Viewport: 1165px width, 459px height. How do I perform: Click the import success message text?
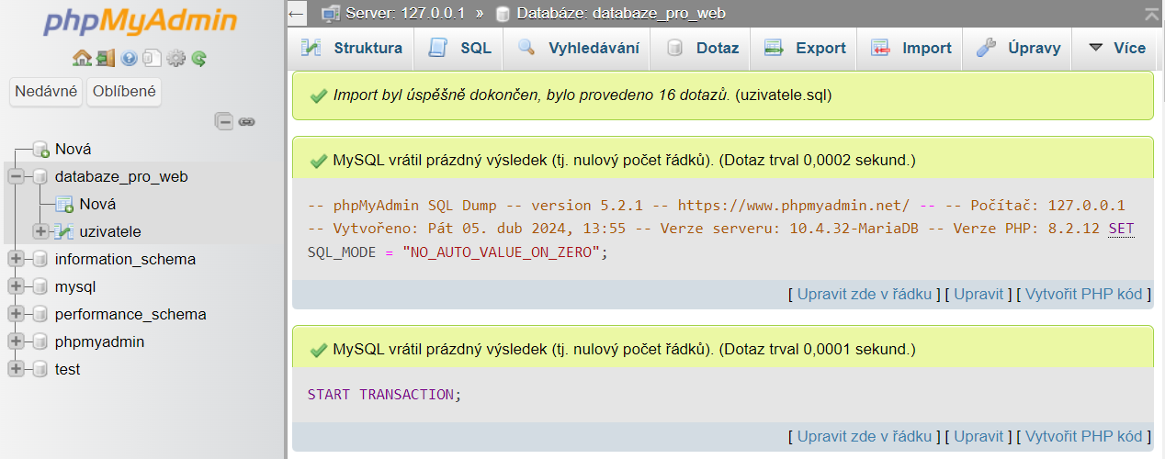(x=582, y=95)
